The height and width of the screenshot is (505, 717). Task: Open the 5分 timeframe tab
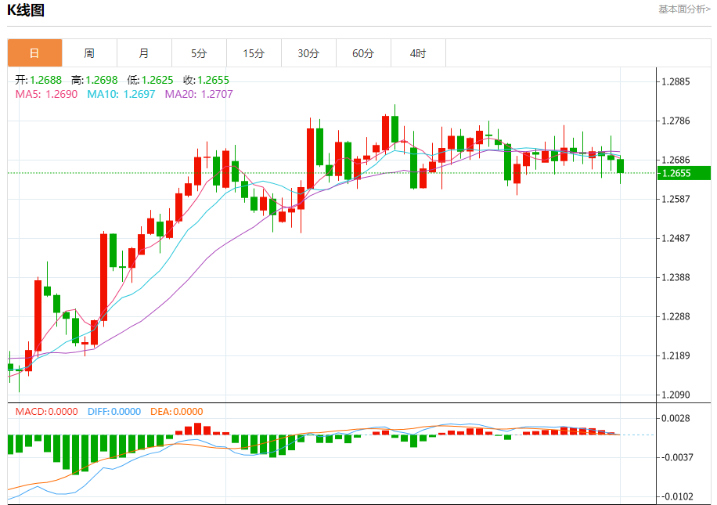click(200, 53)
